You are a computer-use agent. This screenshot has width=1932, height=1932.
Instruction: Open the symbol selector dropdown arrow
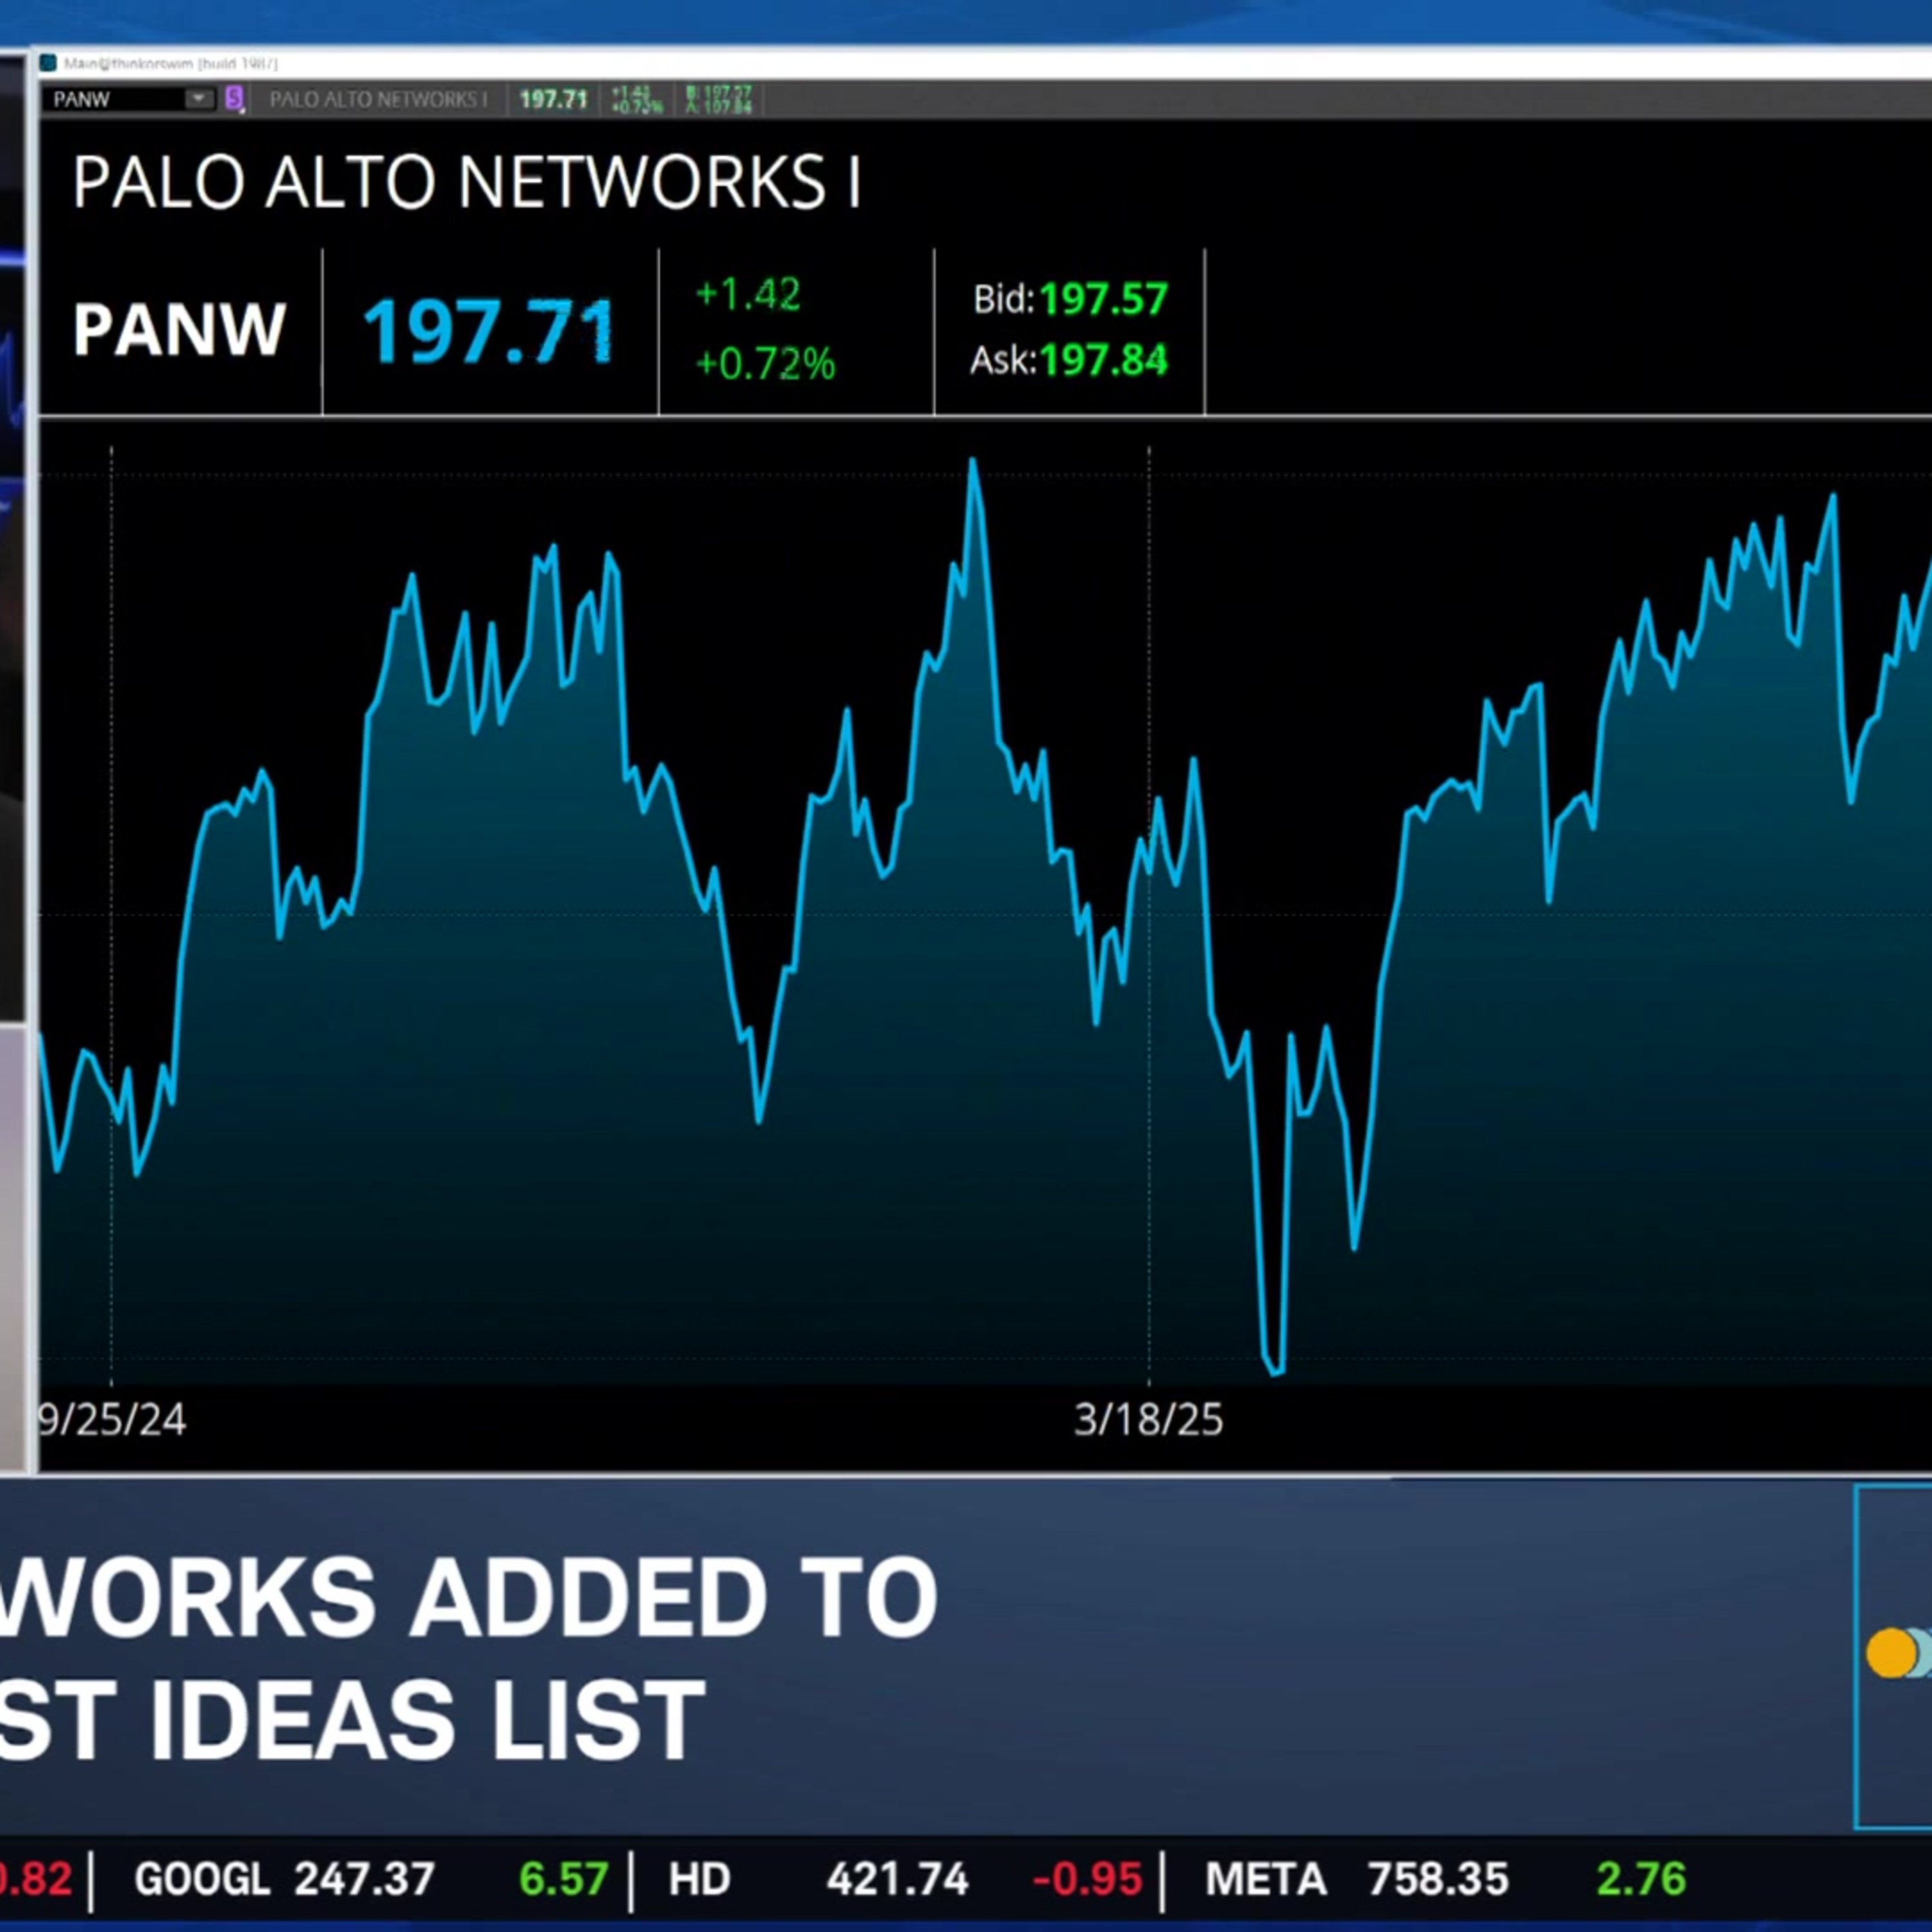coord(200,98)
